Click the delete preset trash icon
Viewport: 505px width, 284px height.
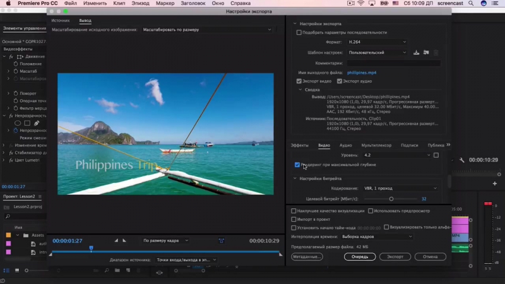(x=436, y=52)
